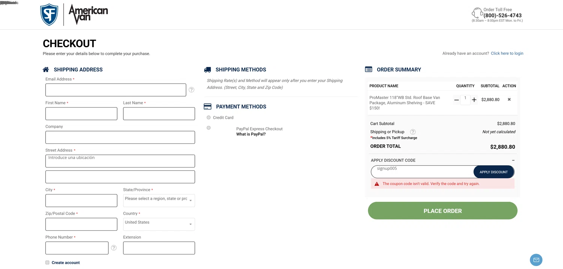This screenshot has height=269, width=563.
Task: Click the SF shield logo
Action: click(x=49, y=15)
